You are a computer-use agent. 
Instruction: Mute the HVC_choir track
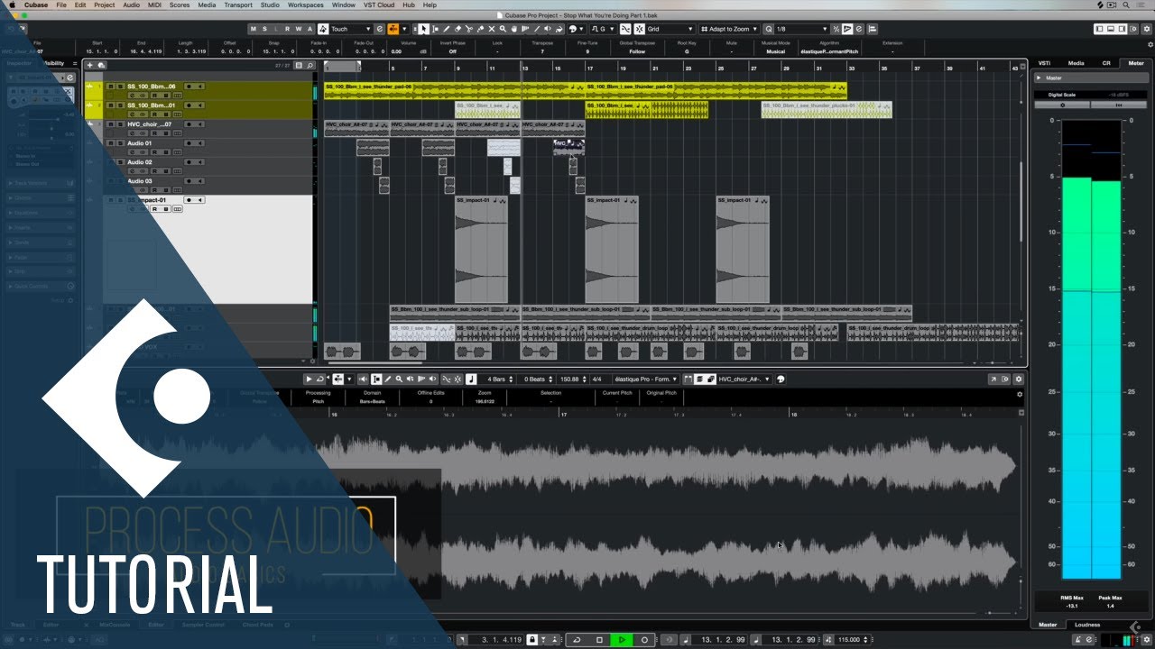pyautogui.click(x=110, y=124)
